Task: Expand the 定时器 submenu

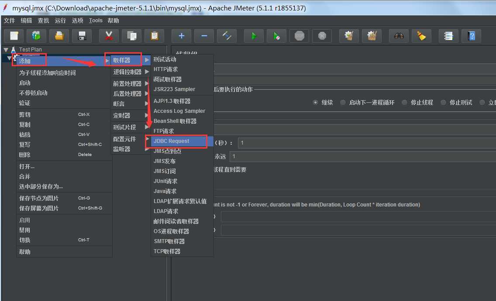Action: coord(130,115)
